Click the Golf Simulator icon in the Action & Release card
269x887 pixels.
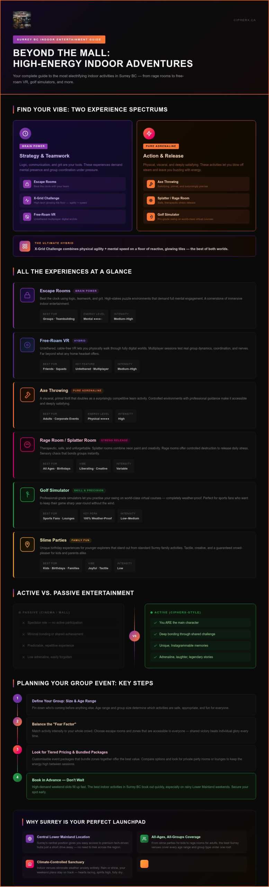click(151, 217)
